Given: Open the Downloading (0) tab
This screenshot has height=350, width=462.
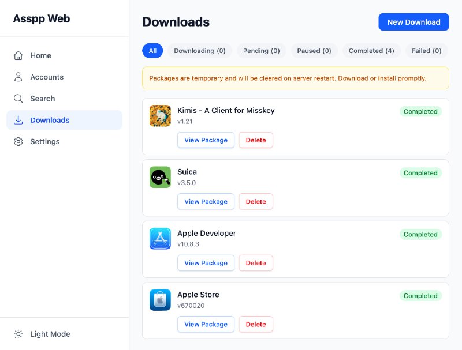Looking at the screenshot, I should click(200, 51).
